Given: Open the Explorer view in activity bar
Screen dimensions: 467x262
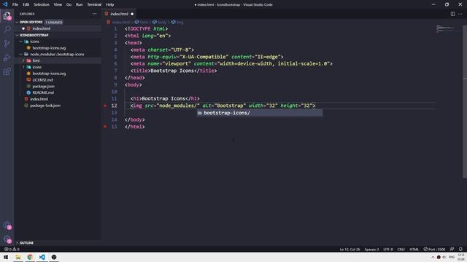Looking at the screenshot, I should (7, 15).
